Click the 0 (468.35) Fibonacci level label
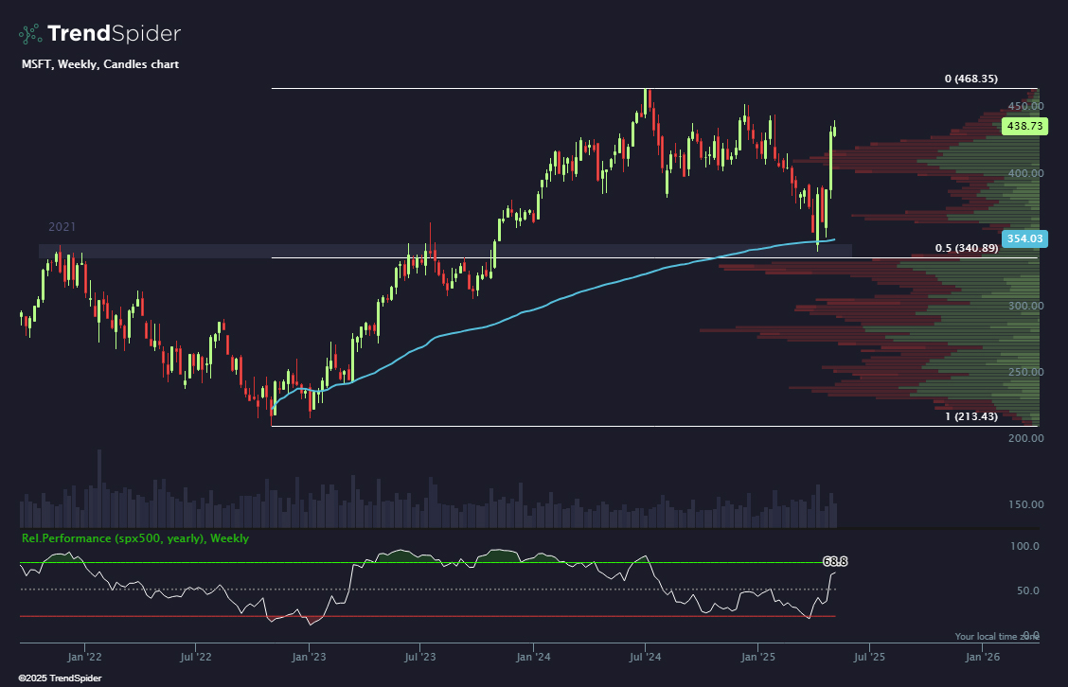The width and height of the screenshot is (1068, 687). [971, 79]
